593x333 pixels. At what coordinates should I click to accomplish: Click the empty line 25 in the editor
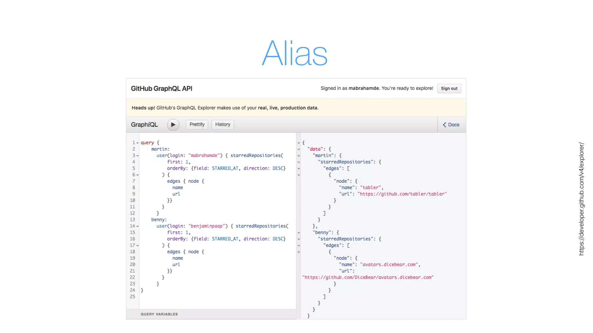[x=217, y=297]
